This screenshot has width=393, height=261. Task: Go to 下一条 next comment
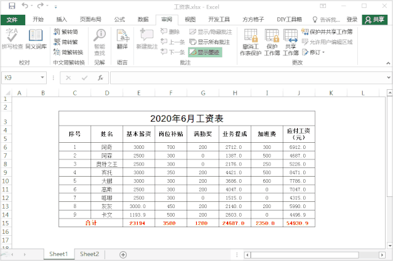pos(173,52)
